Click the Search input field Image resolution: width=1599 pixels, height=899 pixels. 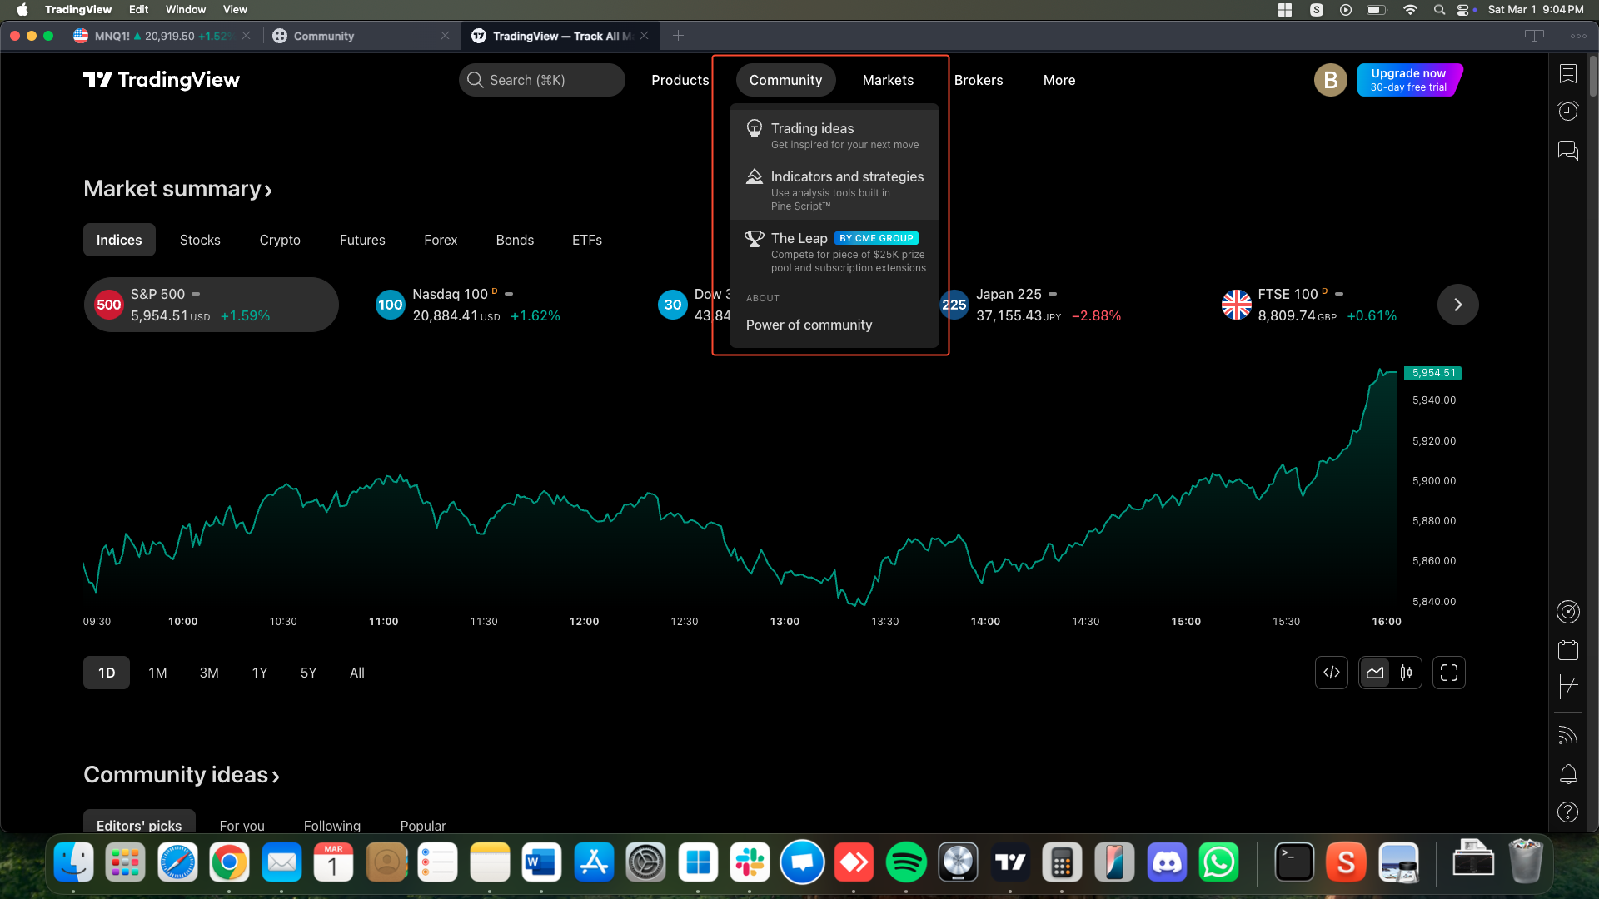point(541,80)
